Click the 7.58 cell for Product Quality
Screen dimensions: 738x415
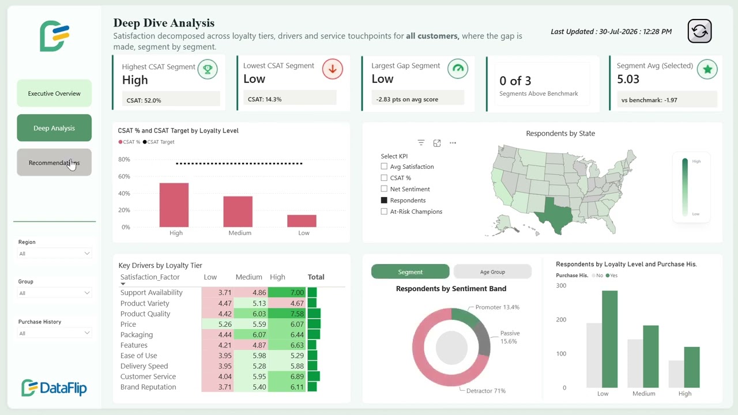[x=287, y=314]
